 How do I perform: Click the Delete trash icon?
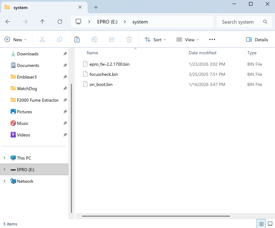point(129,39)
